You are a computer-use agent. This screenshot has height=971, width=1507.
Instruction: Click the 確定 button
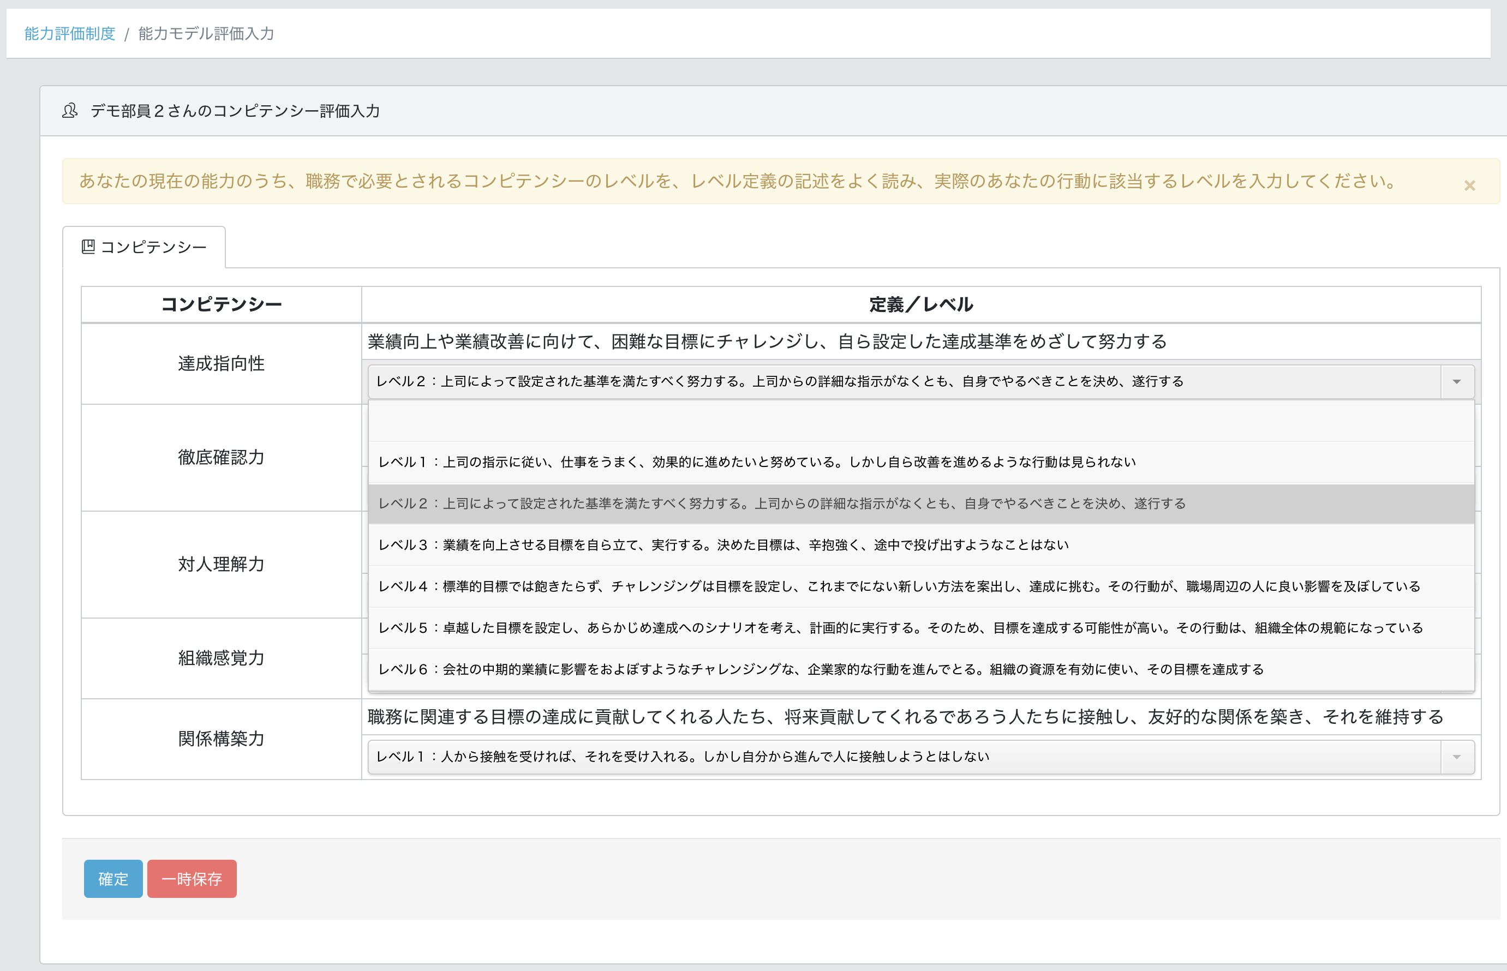click(113, 878)
